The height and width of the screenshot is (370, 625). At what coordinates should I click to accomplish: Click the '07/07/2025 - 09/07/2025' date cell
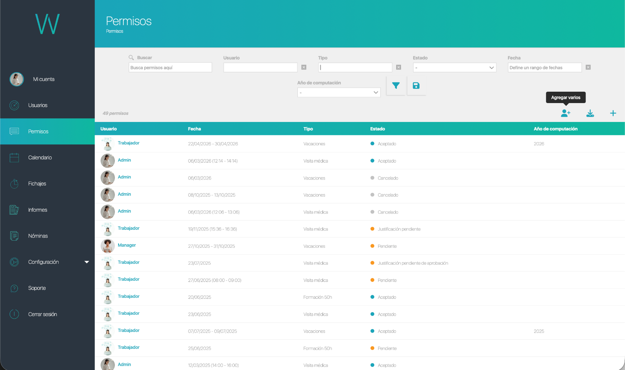coord(212,331)
